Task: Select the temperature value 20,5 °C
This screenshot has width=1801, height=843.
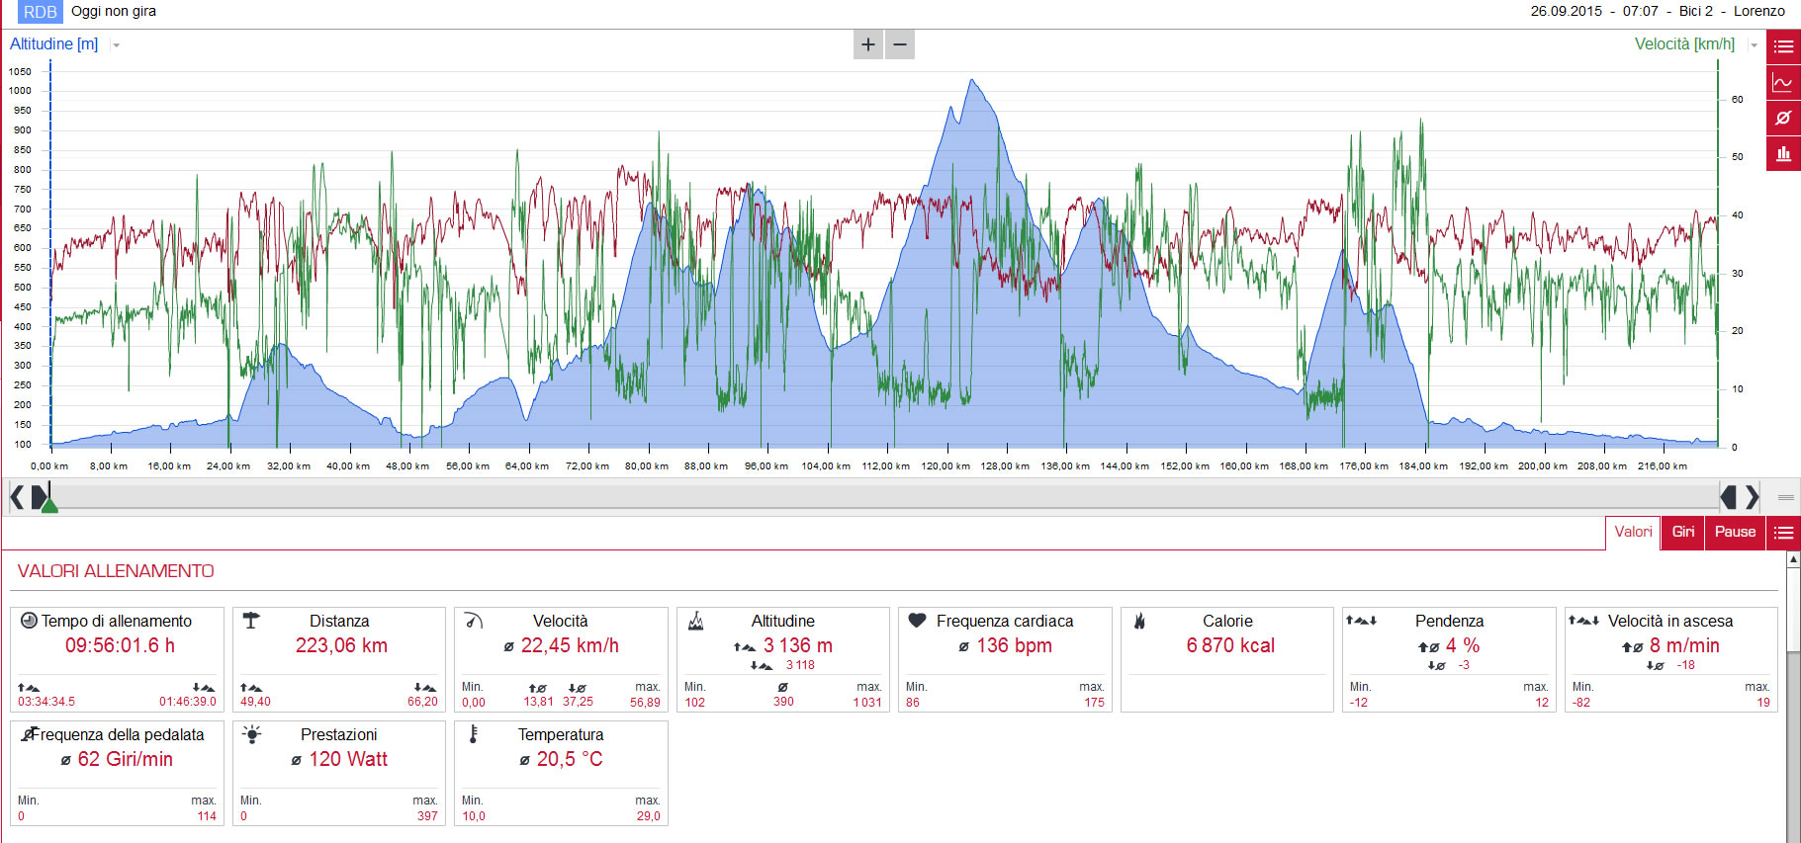Action: pos(570,759)
